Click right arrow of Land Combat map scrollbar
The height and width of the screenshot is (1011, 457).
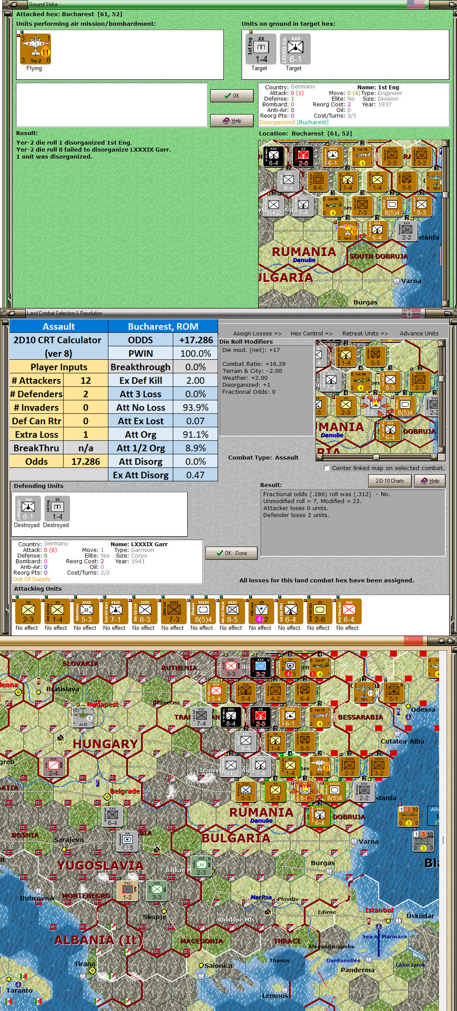pyautogui.click(x=434, y=457)
